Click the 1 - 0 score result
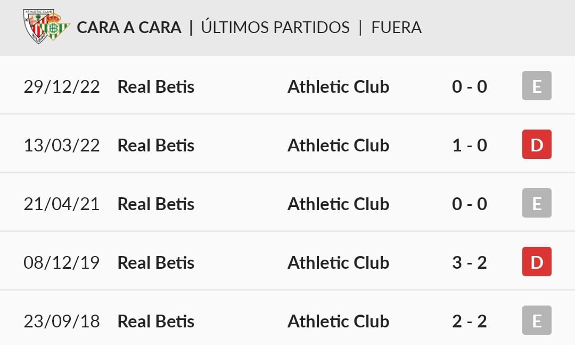 (x=470, y=146)
